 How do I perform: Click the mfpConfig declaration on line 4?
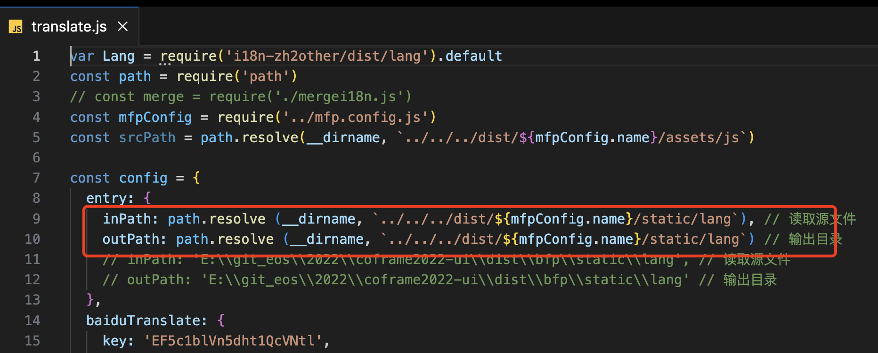155,117
